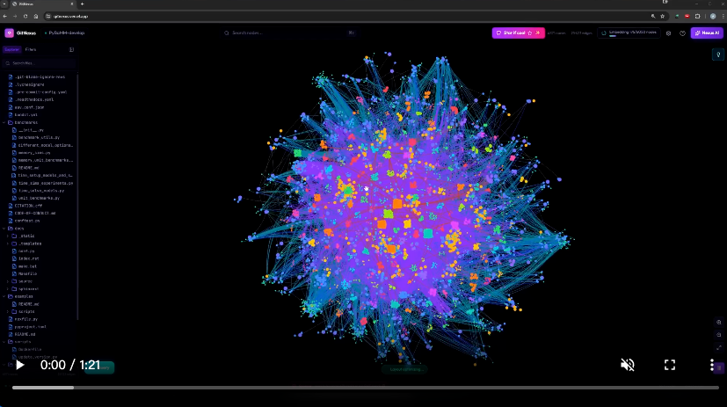Open the Nexus AI panel

click(707, 33)
